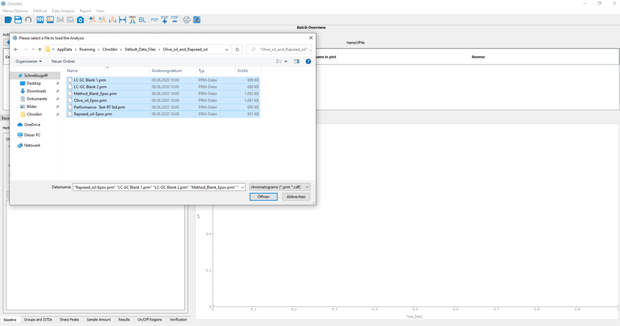Select Dokumente in the navigation pane
The width and height of the screenshot is (620, 326).
pyautogui.click(x=37, y=99)
